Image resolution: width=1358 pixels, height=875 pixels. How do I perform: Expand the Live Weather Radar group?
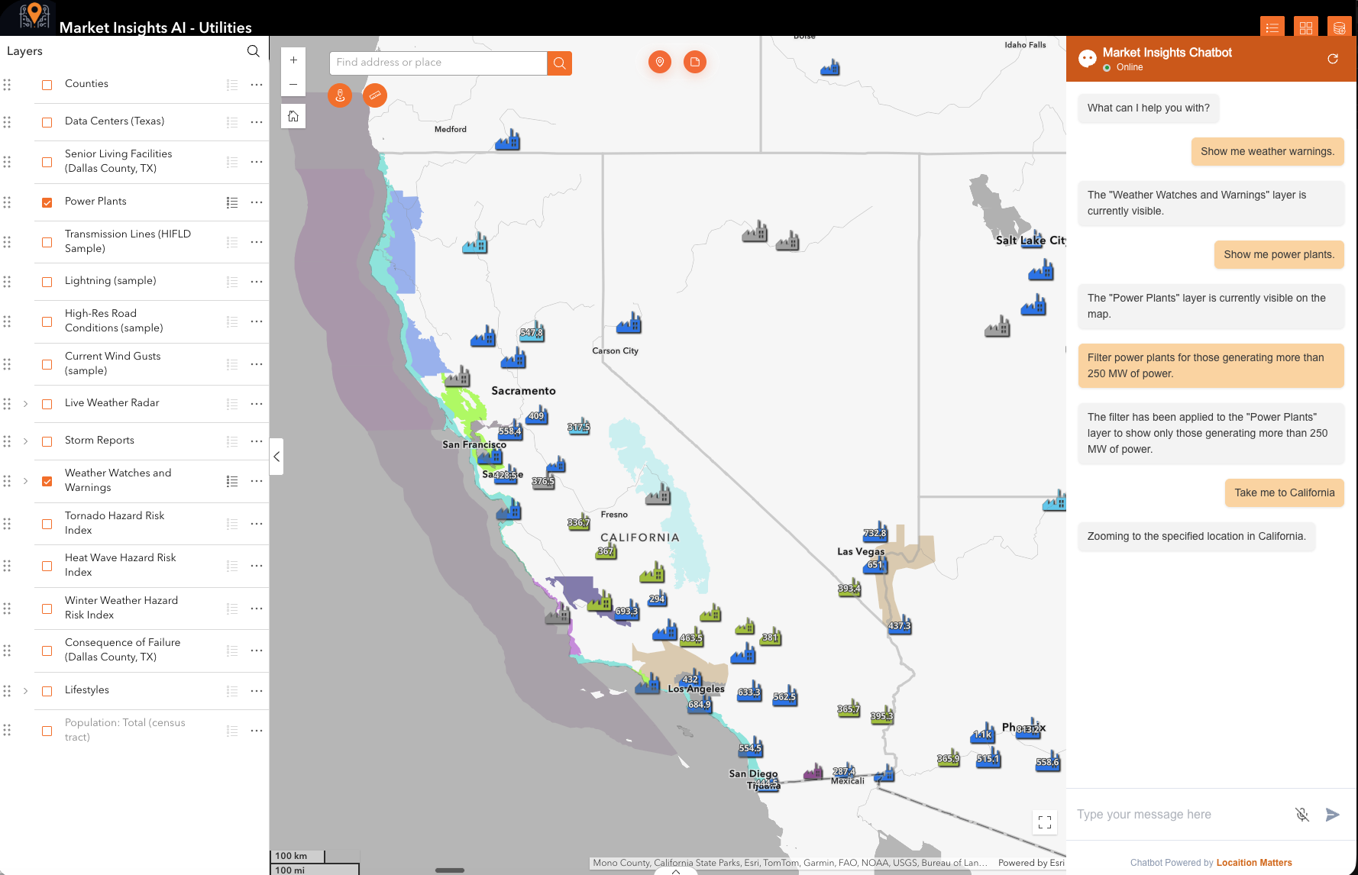click(x=26, y=404)
